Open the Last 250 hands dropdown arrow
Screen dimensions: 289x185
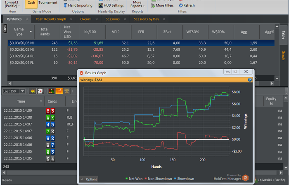click(22, 91)
